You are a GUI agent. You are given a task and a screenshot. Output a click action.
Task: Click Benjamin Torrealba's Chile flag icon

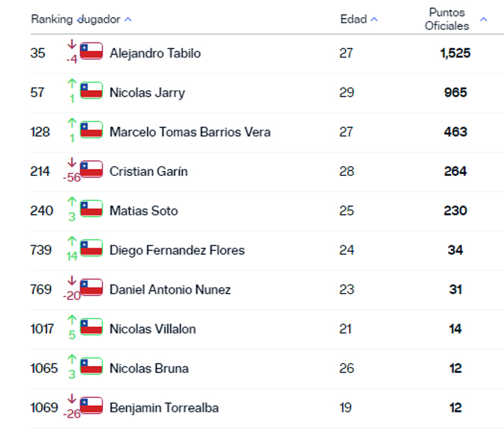(92, 406)
